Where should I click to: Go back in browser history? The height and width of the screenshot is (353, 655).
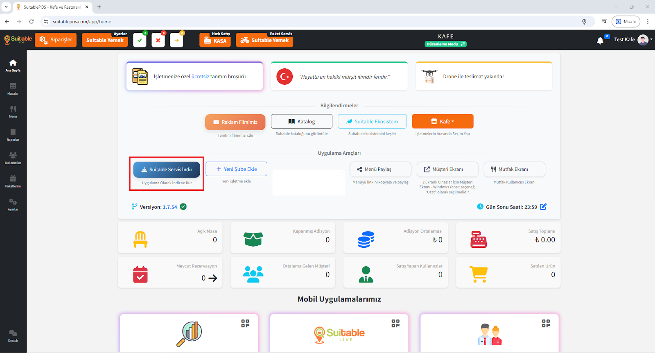[x=7, y=22]
